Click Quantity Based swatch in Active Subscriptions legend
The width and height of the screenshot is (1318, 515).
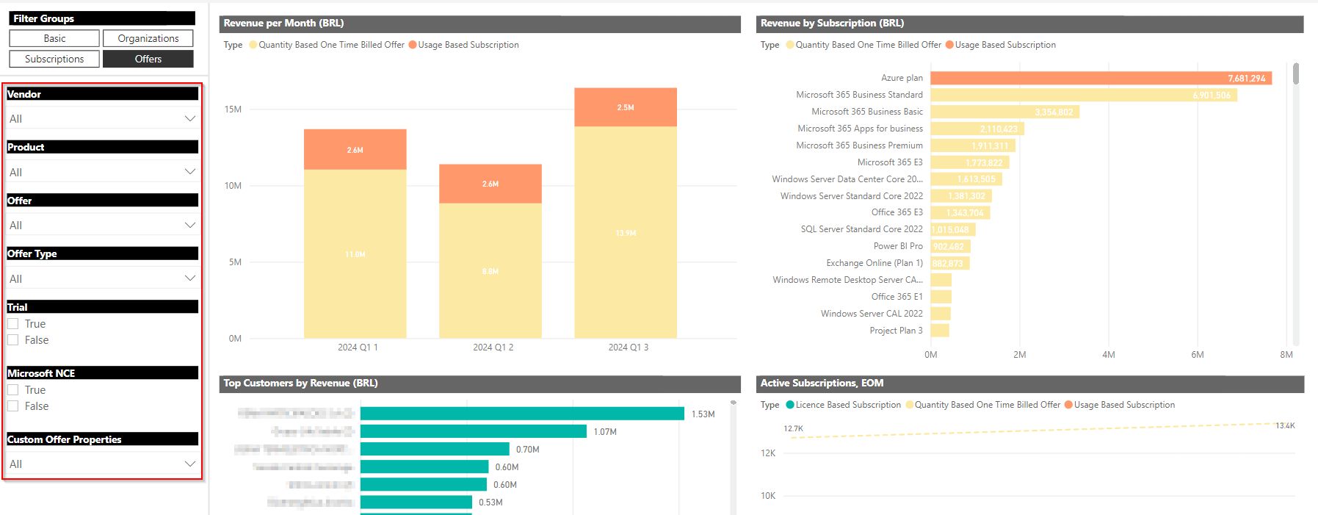pyautogui.click(x=909, y=405)
